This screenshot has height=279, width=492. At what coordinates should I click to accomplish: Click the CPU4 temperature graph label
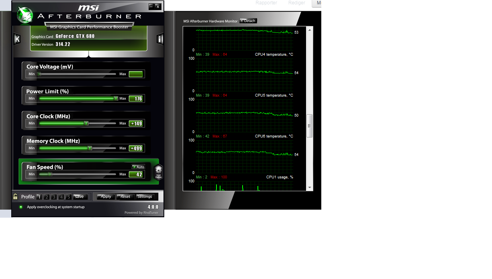coord(274,55)
